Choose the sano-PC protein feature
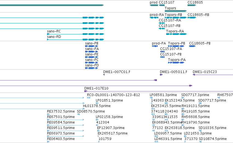The height and width of the screenshot is (143, 233). [x=91, y=63]
